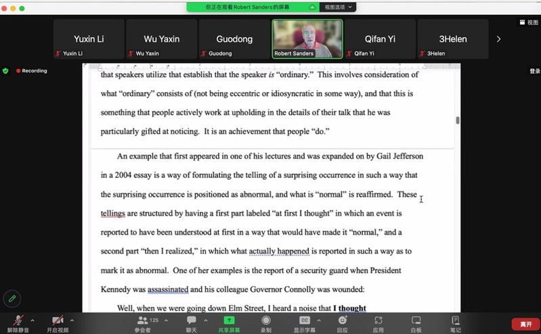
Task: Expand the audio options arrow
Action: tap(32, 320)
